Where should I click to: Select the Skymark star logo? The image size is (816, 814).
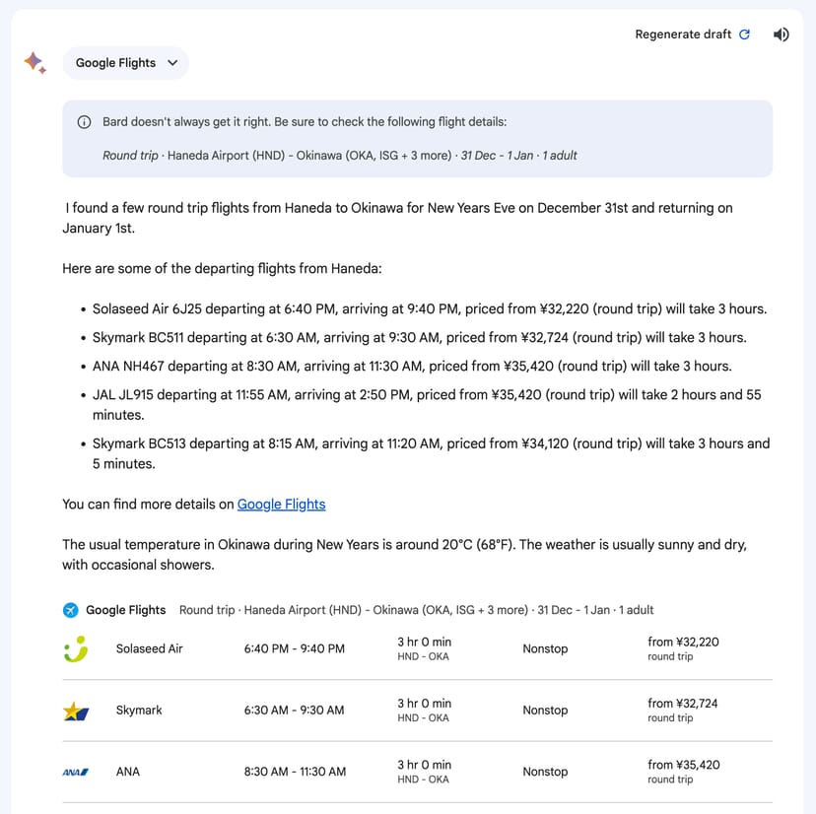[x=76, y=711]
